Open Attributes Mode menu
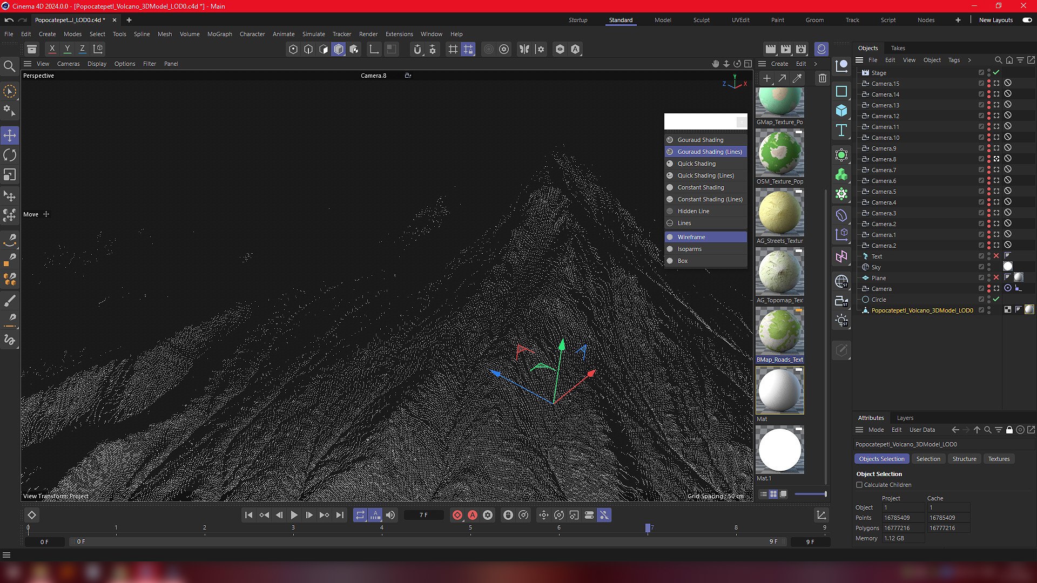Viewport: 1037px width, 583px height. pos(876,430)
